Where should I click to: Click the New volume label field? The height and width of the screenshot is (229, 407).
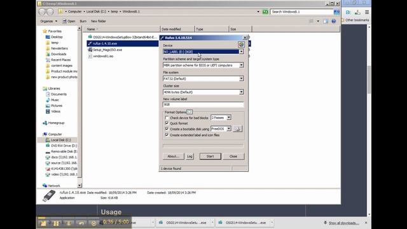click(203, 104)
